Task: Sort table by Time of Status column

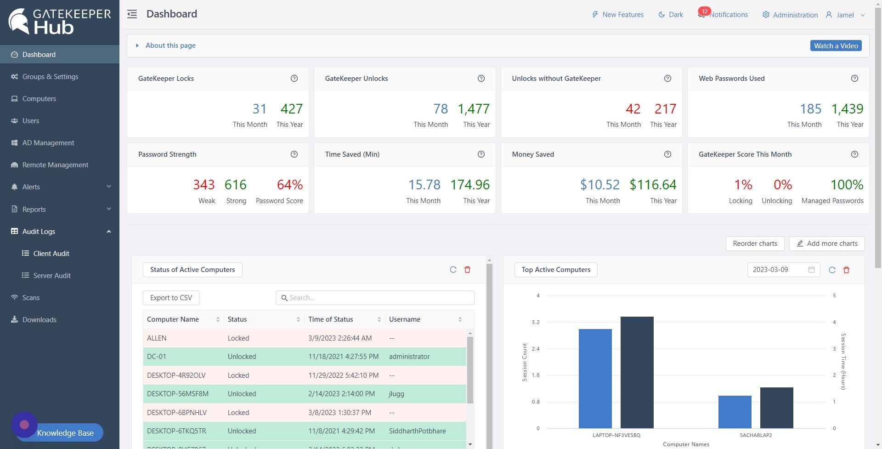Action: point(379,319)
